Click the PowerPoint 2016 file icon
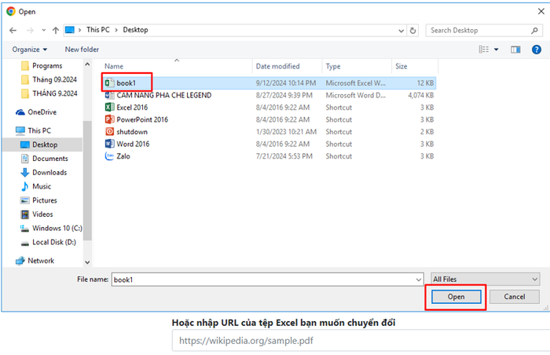 tap(109, 119)
